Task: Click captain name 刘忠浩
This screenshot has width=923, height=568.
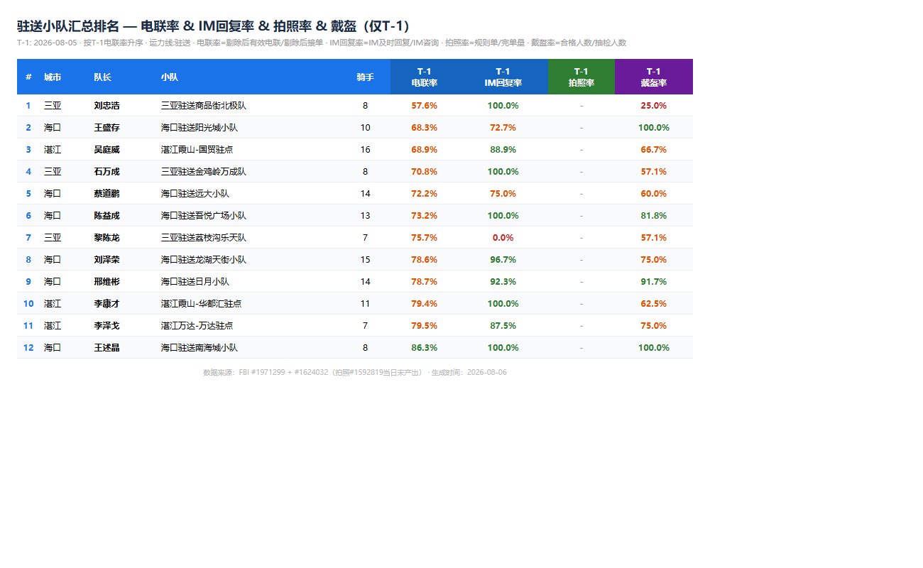Action: click(x=106, y=106)
